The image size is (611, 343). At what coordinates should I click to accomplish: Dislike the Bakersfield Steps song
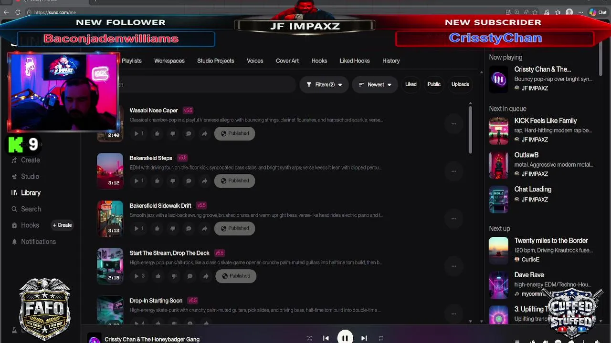[173, 181]
